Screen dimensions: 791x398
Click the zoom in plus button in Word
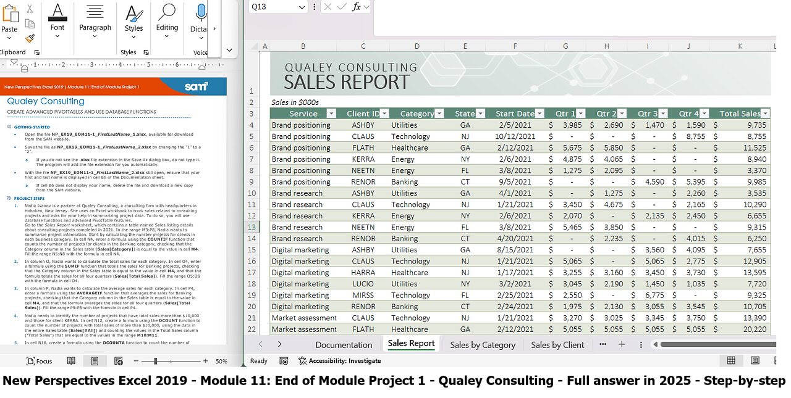click(206, 361)
